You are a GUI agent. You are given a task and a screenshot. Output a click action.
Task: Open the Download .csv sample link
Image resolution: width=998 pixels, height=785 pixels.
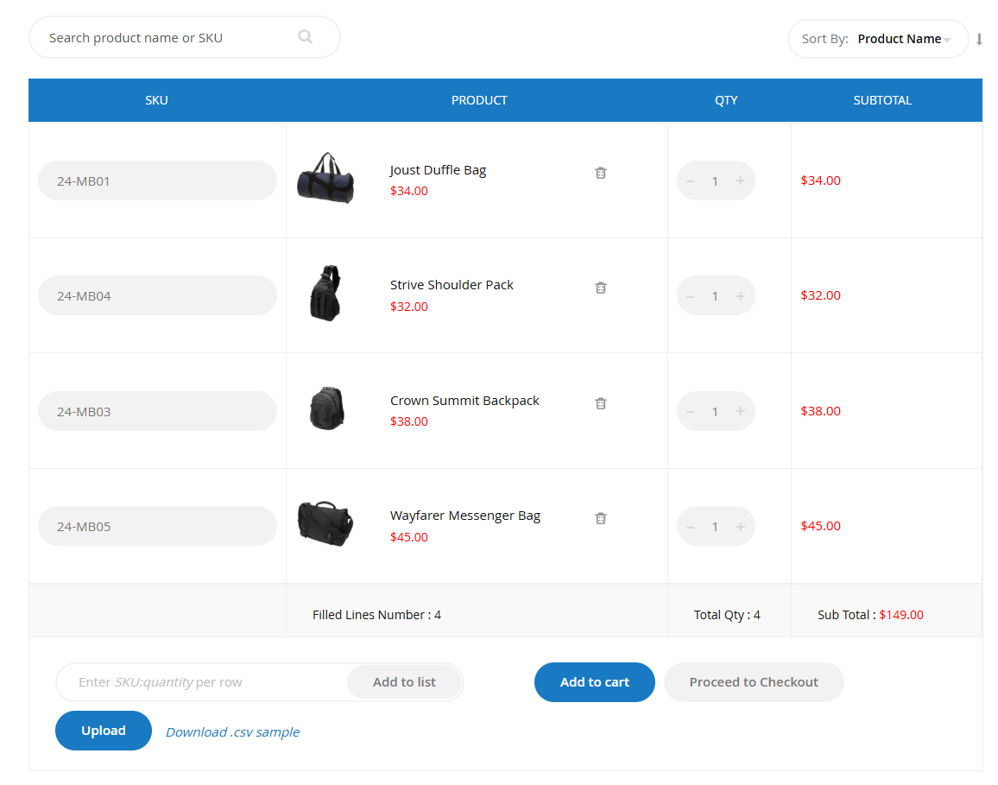click(232, 732)
